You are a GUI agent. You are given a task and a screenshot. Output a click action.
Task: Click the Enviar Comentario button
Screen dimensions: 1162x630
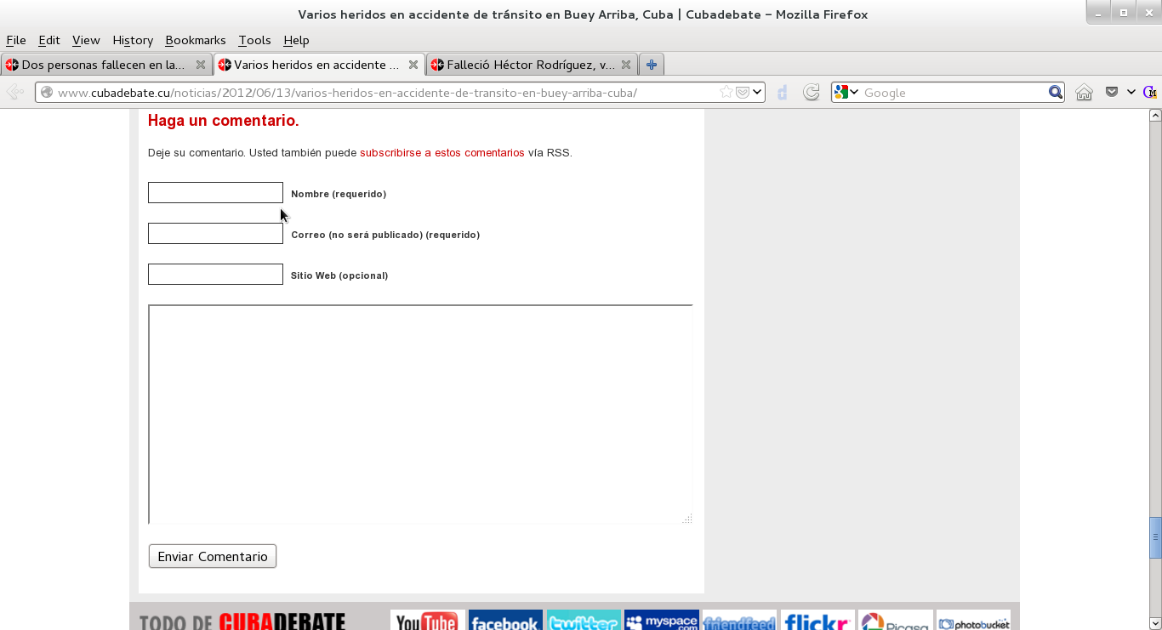(x=213, y=556)
